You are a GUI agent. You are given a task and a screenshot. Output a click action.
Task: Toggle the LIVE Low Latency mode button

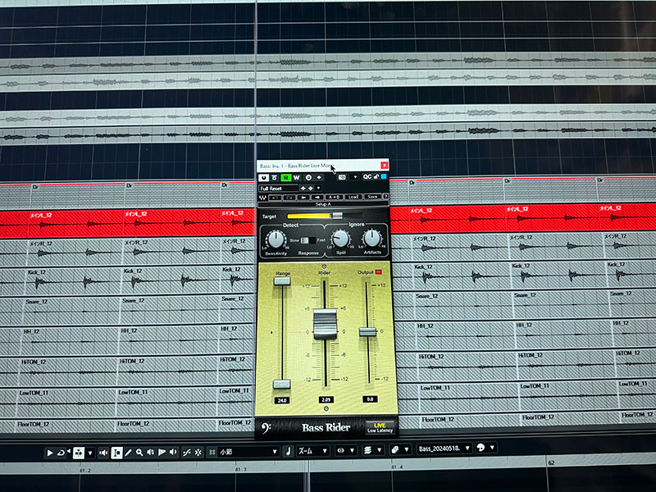point(380,427)
